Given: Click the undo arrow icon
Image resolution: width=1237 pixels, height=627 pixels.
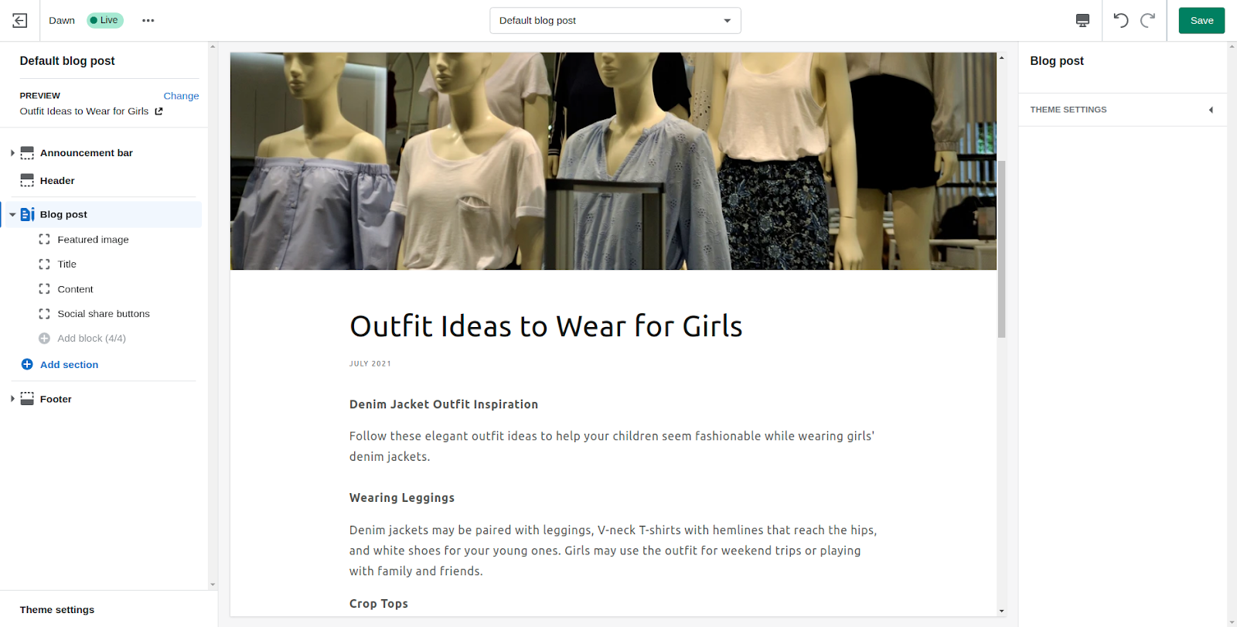Looking at the screenshot, I should [x=1121, y=21].
